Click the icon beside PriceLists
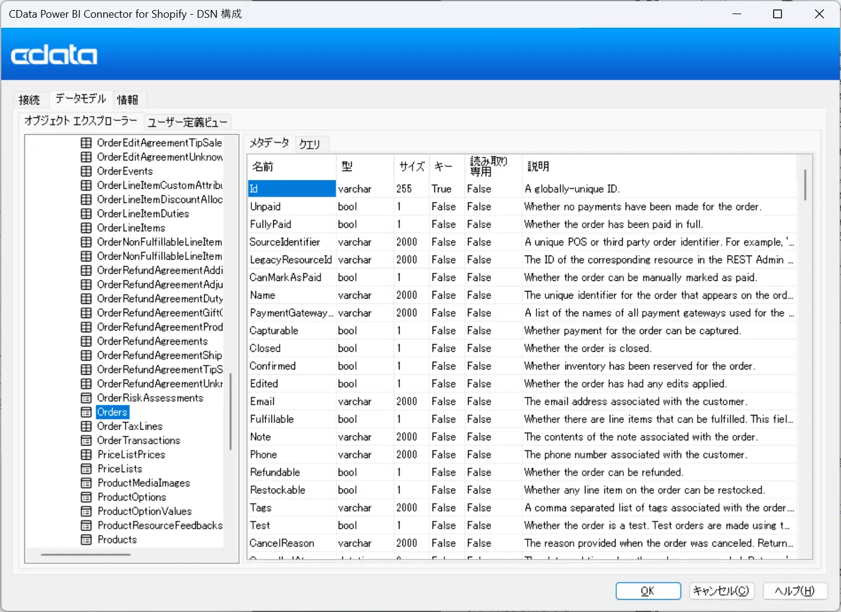Viewport: 841px width, 612px height. [x=86, y=469]
